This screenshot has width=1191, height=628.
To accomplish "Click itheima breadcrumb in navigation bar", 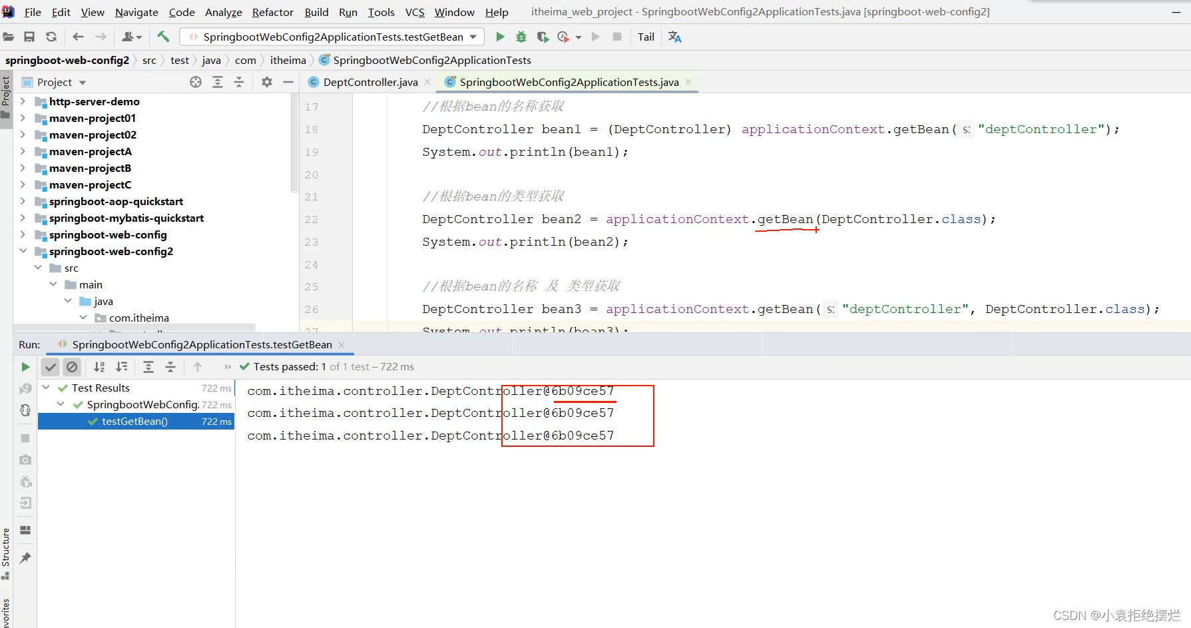I will coord(288,60).
